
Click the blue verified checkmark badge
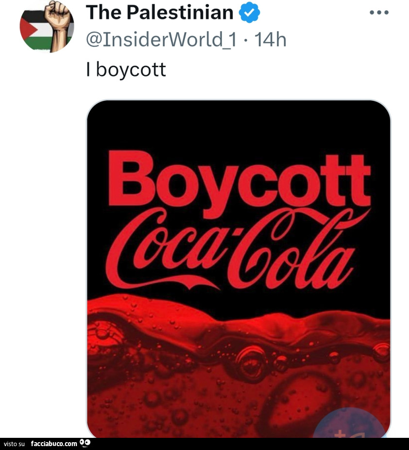click(x=249, y=12)
